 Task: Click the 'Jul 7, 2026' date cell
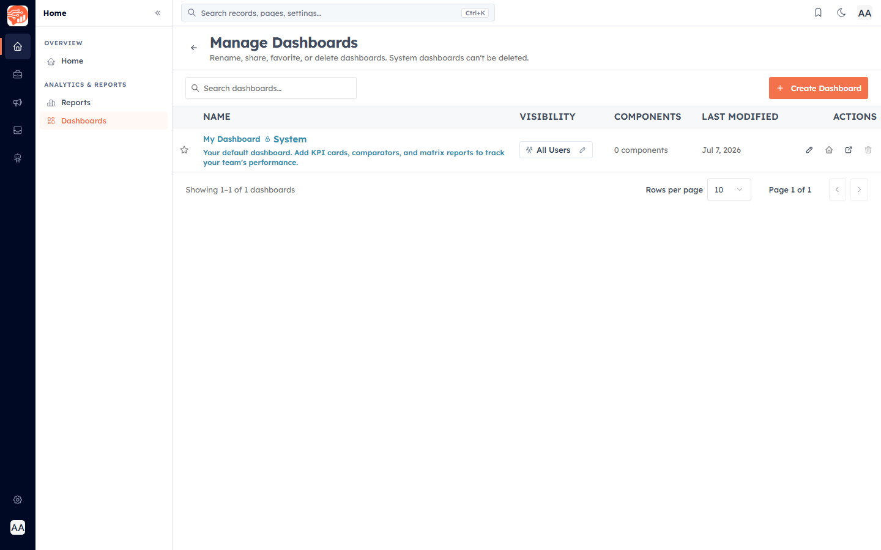(x=721, y=150)
